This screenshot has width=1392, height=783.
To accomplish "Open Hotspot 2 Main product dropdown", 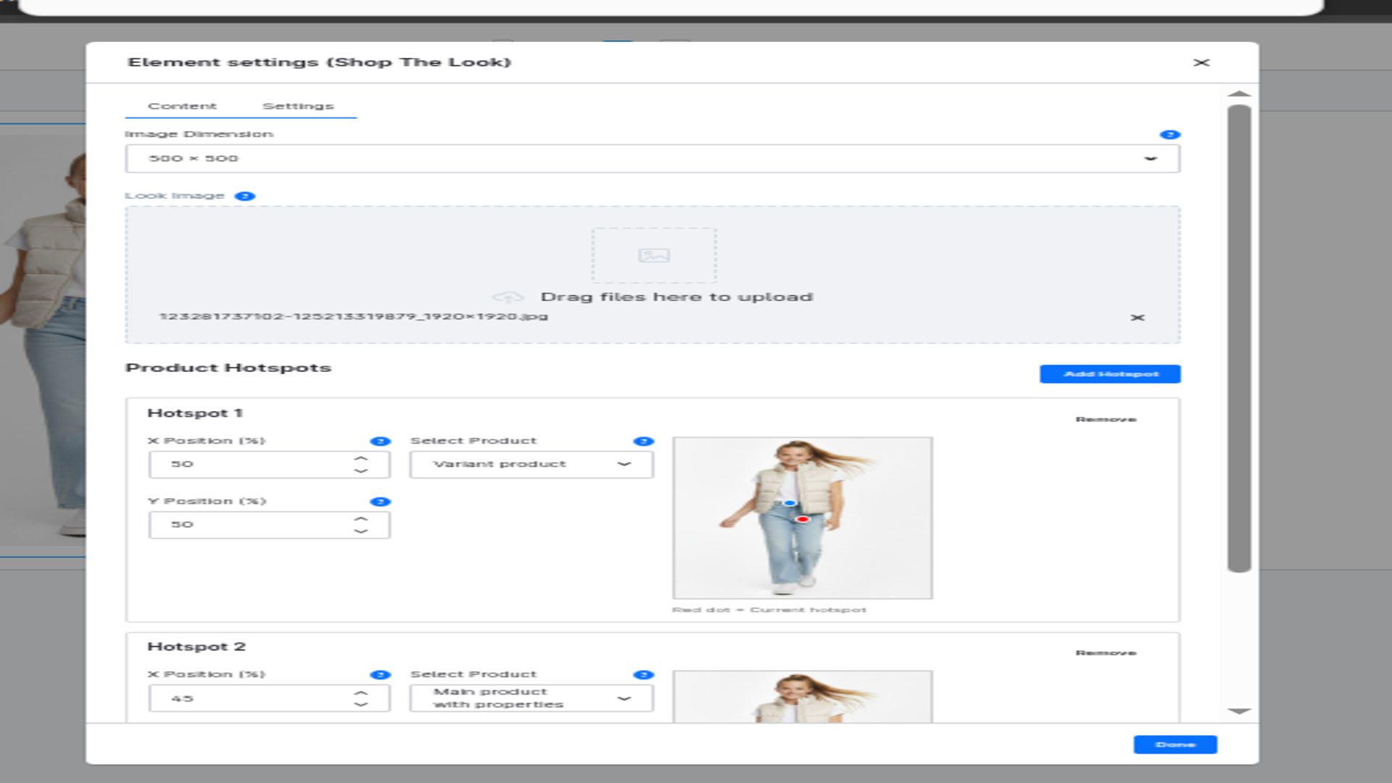I will point(531,698).
